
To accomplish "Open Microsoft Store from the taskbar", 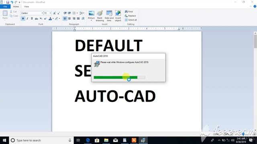I will (97, 140).
